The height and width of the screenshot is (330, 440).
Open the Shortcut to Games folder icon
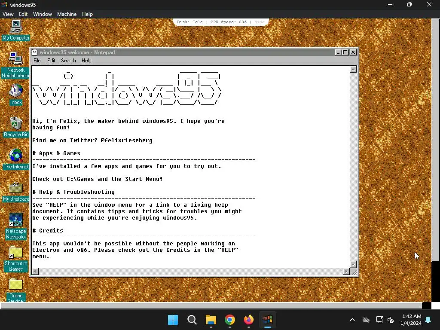[16, 259]
